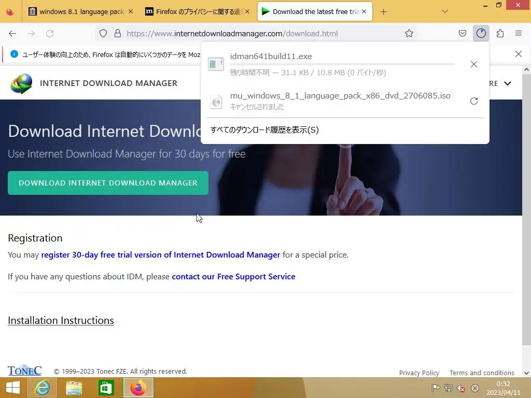Click the scrollbar up arrow

pyautogui.click(x=526, y=70)
